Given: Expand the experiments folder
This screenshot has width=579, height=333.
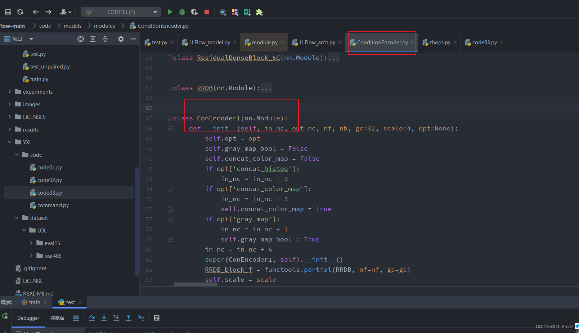Looking at the screenshot, I should 10,92.
